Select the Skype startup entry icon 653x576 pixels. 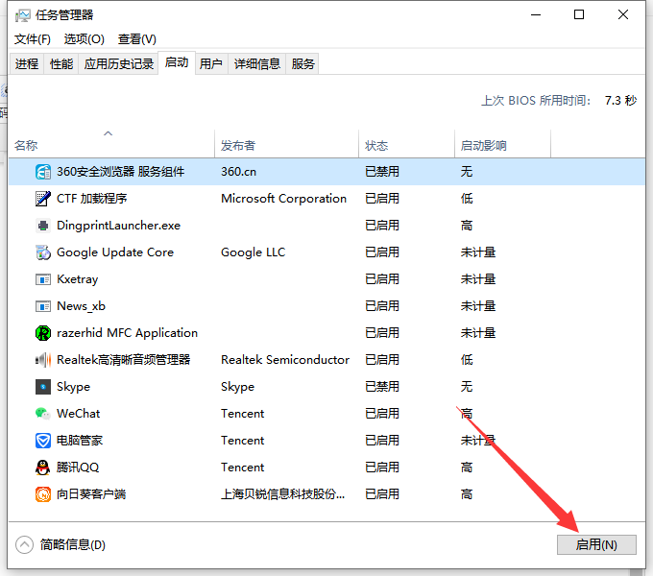pyautogui.click(x=43, y=387)
